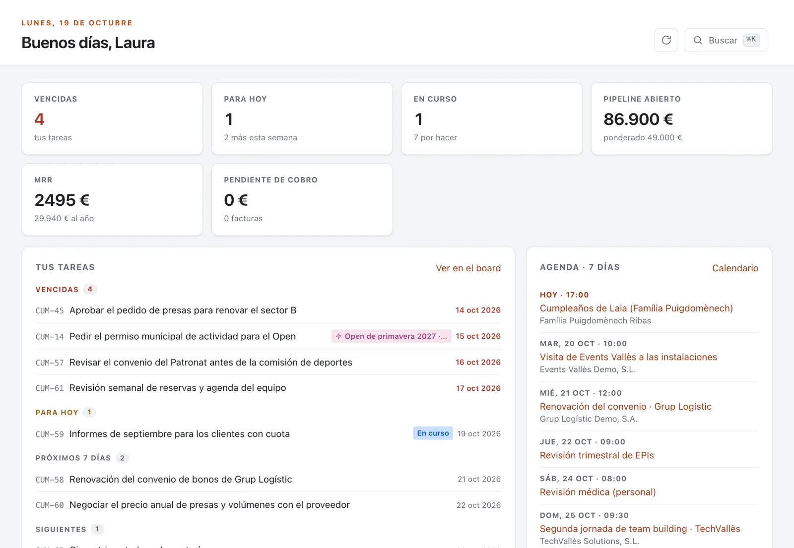The height and width of the screenshot is (548, 794).
Task: Click the CUM-14 task ID
Action: (50, 337)
